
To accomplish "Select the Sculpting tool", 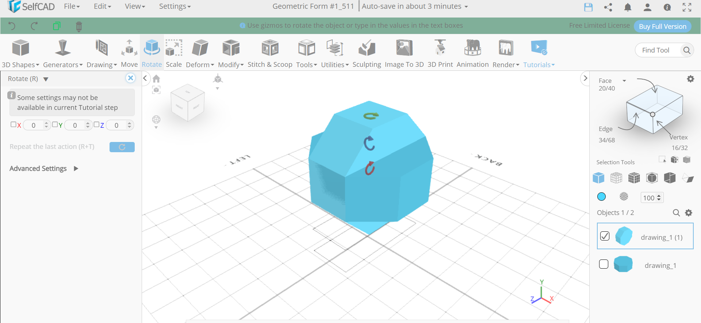I will pyautogui.click(x=367, y=54).
